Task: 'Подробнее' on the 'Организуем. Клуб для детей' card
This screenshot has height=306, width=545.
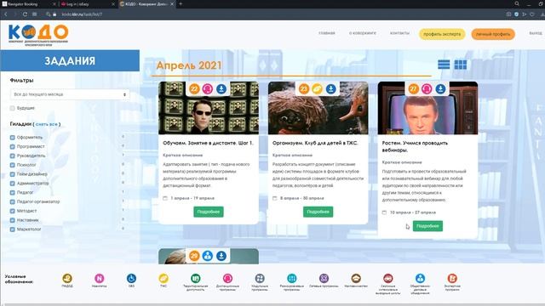Action: click(x=318, y=212)
